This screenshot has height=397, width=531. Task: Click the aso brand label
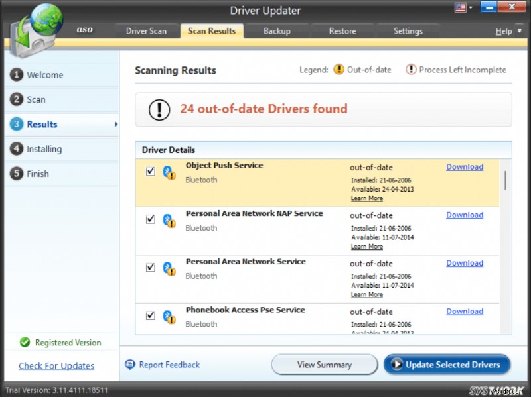click(x=85, y=30)
